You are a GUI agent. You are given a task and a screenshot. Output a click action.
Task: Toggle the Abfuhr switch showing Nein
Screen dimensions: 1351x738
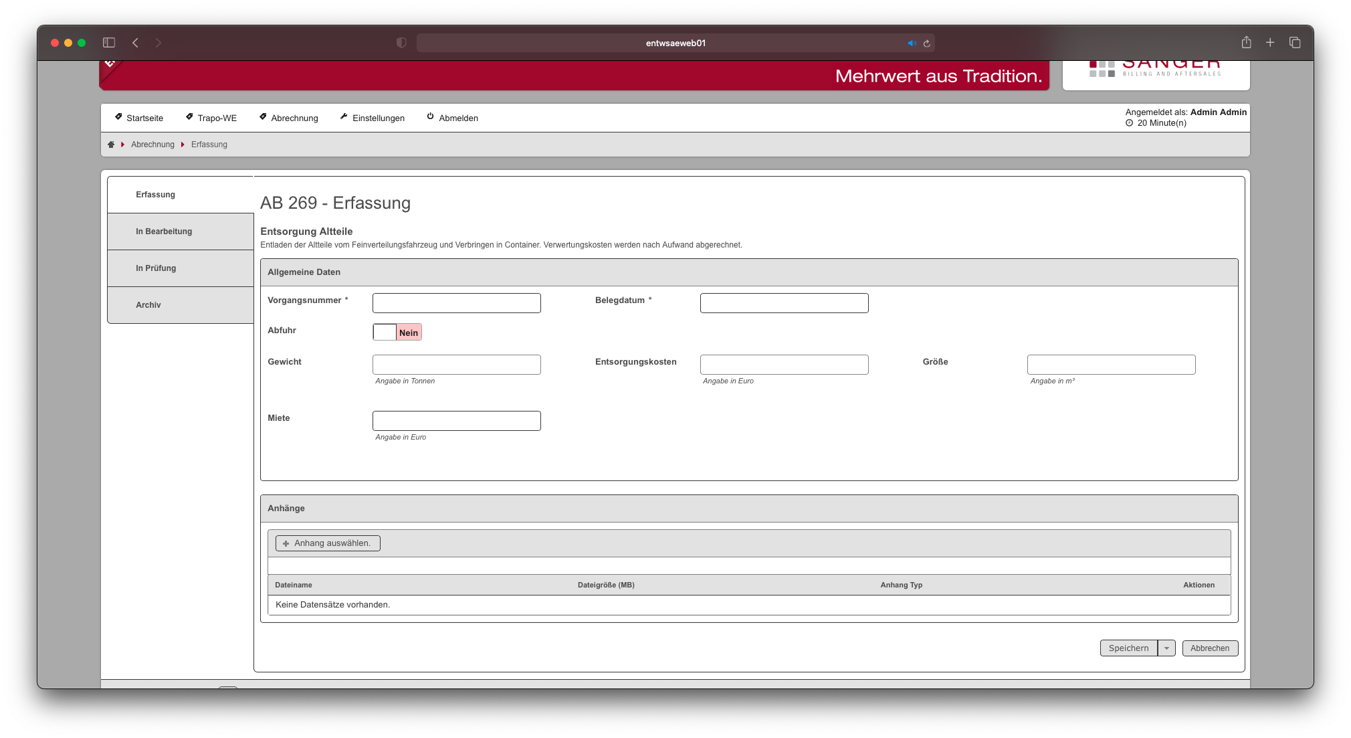click(397, 333)
